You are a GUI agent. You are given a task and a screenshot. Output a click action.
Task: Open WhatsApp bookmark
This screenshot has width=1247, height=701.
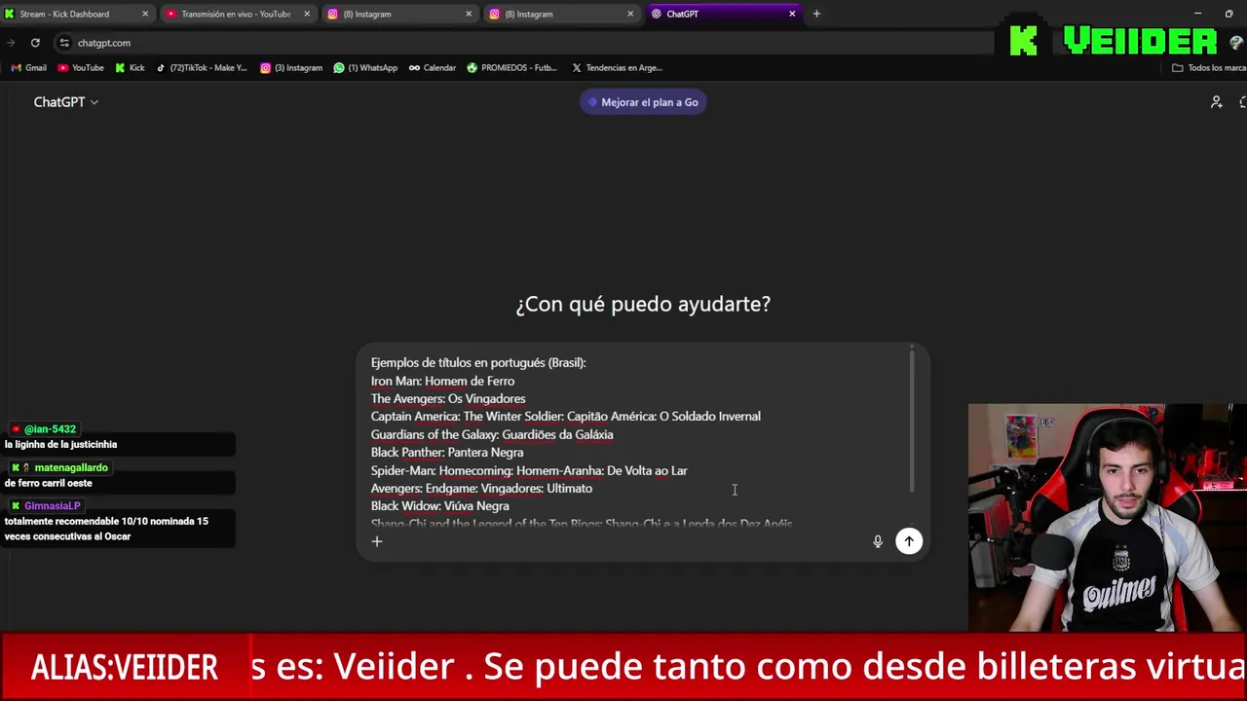365,68
